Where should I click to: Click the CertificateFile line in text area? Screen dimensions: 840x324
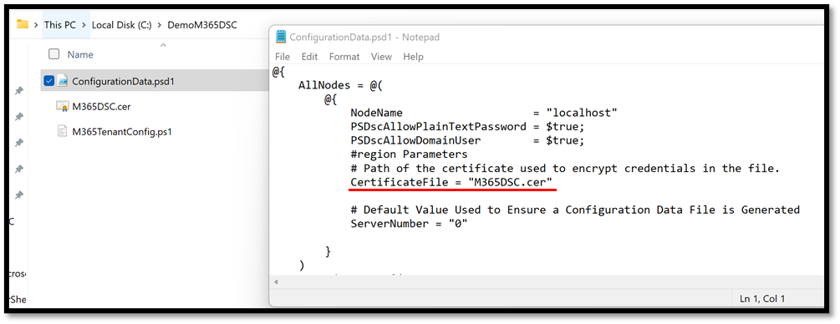pos(453,182)
